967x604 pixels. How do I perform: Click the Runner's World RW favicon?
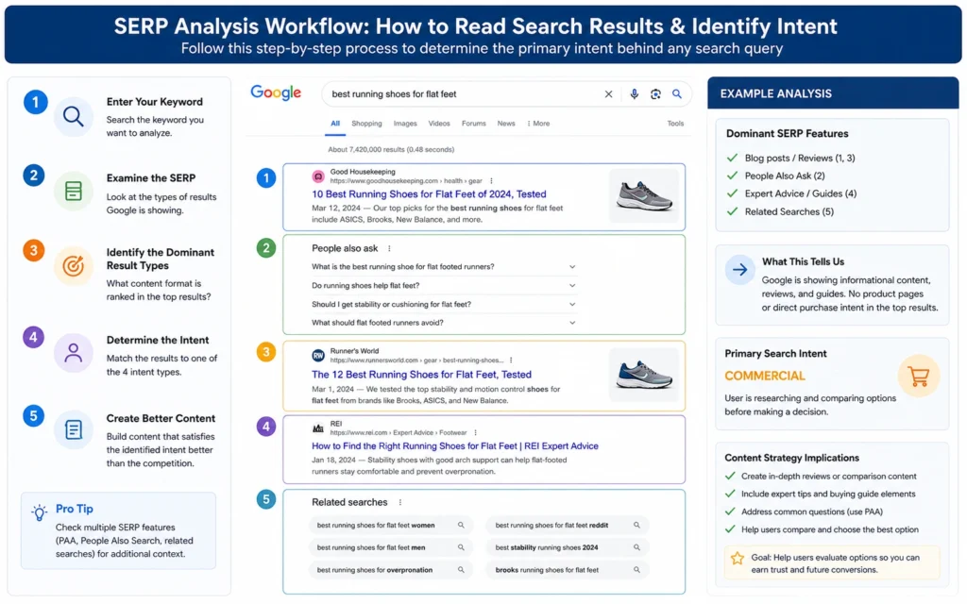click(x=318, y=356)
